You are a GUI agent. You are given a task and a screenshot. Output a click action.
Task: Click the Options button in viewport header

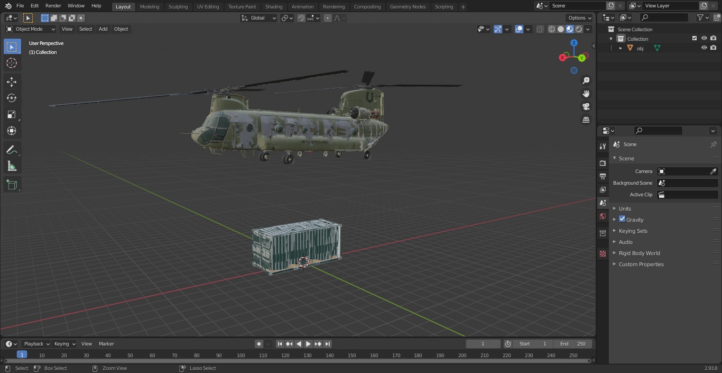pyautogui.click(x=580, y=18)
